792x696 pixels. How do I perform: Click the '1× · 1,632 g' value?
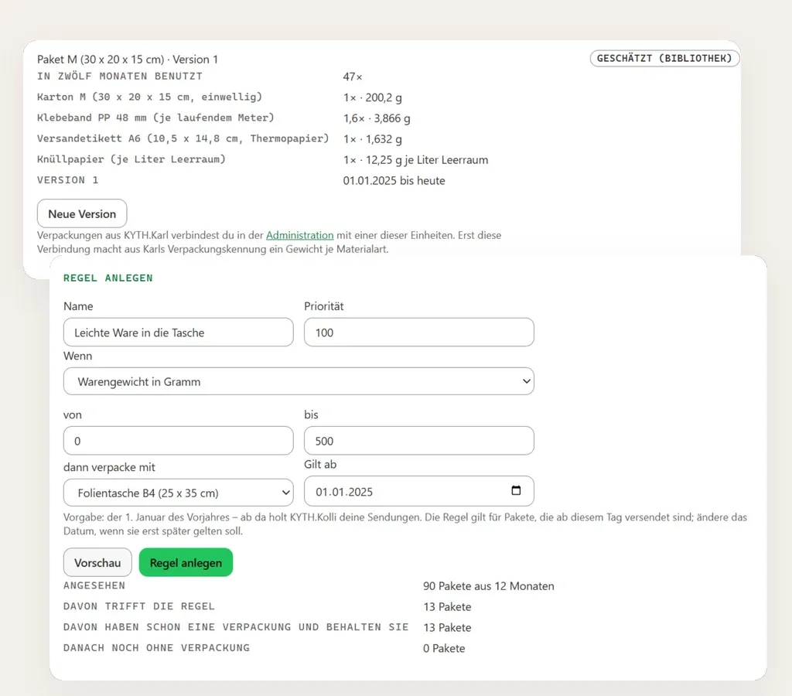[373, 139]
